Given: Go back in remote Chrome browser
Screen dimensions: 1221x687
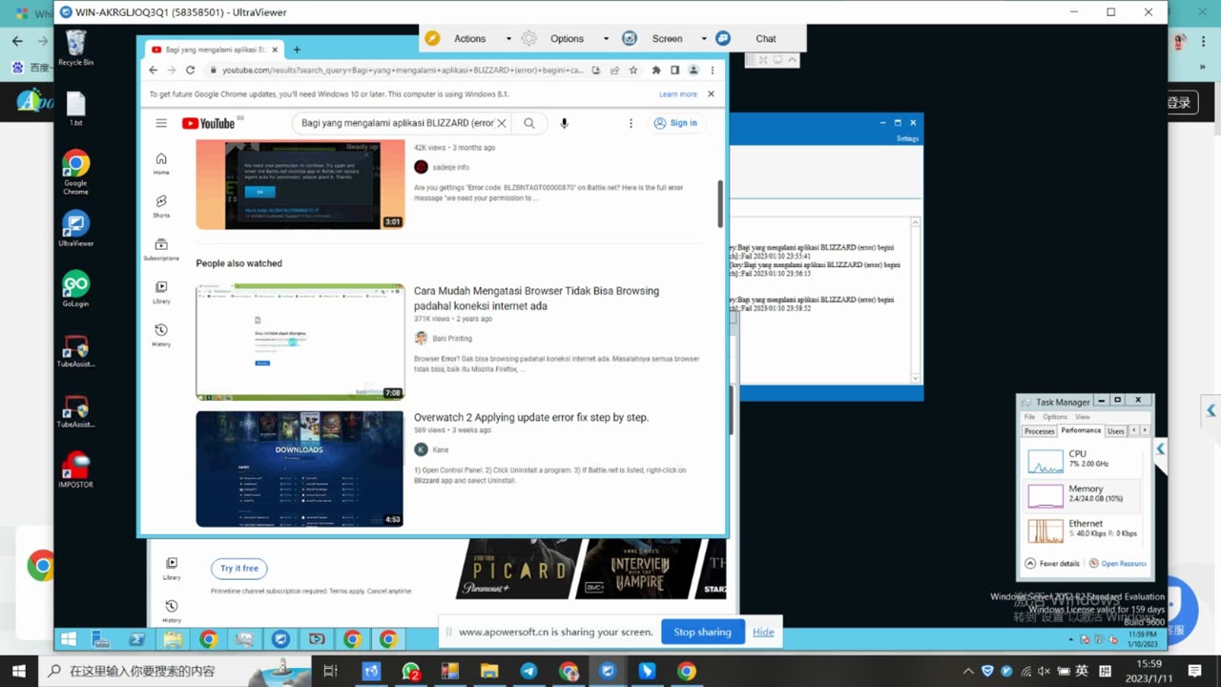Looking at the screenshot, I should coord(154,70).
